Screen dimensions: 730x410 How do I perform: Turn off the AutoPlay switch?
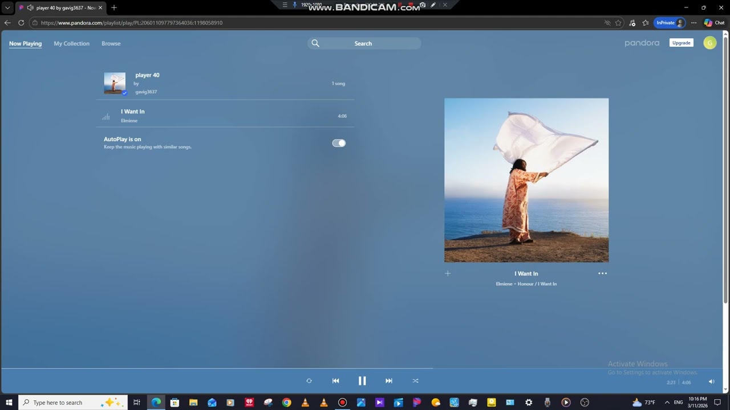click(339, 143)
